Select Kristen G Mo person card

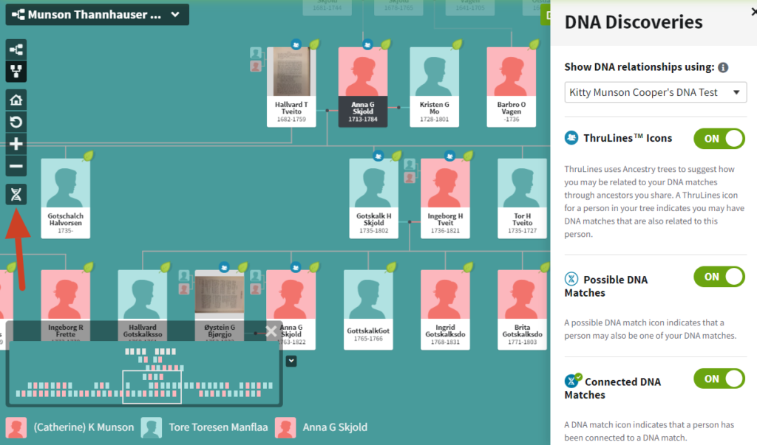[435, 87]
